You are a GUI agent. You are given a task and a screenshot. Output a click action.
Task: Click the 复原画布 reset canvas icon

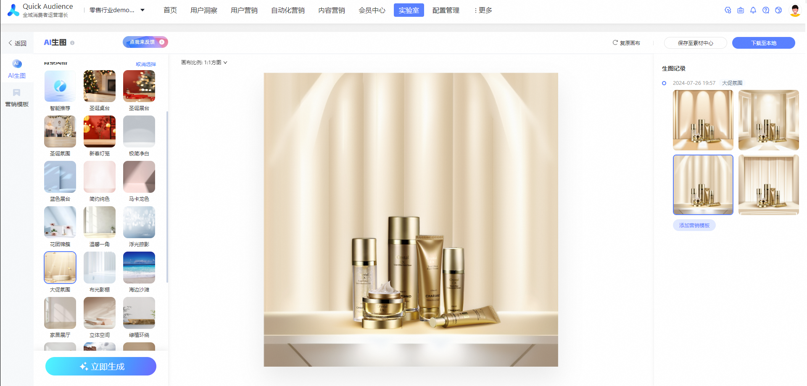pos(615,43)
